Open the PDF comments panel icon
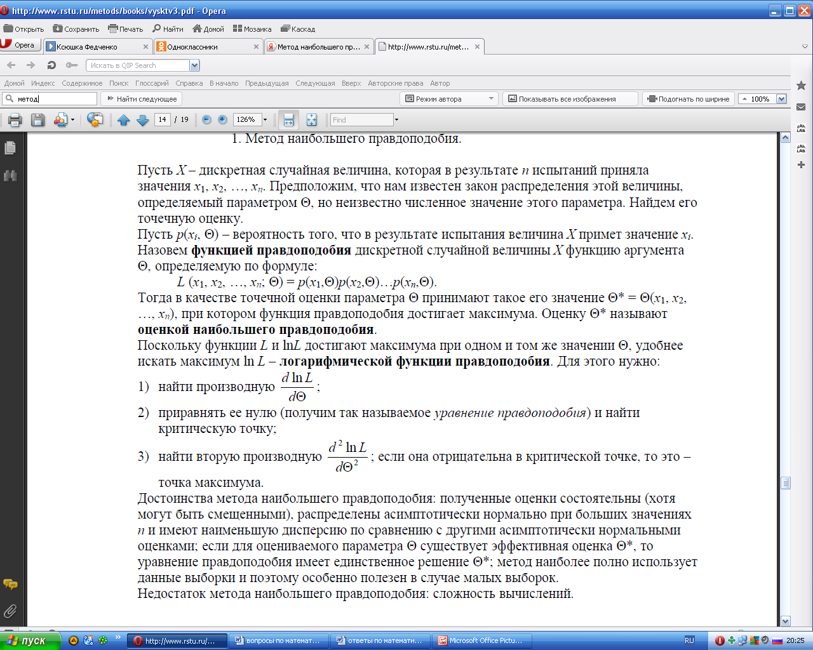This screenshot has width=813, height=650. pos(10,585)
